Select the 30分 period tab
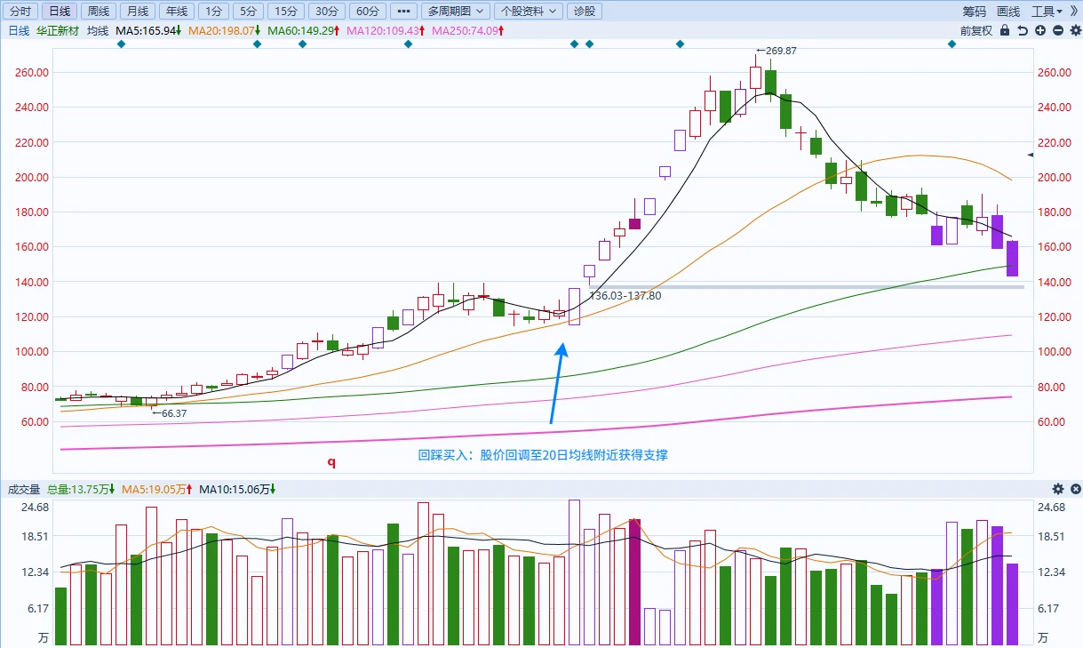This screenshot has width=1083, height=648. point(328,12)
